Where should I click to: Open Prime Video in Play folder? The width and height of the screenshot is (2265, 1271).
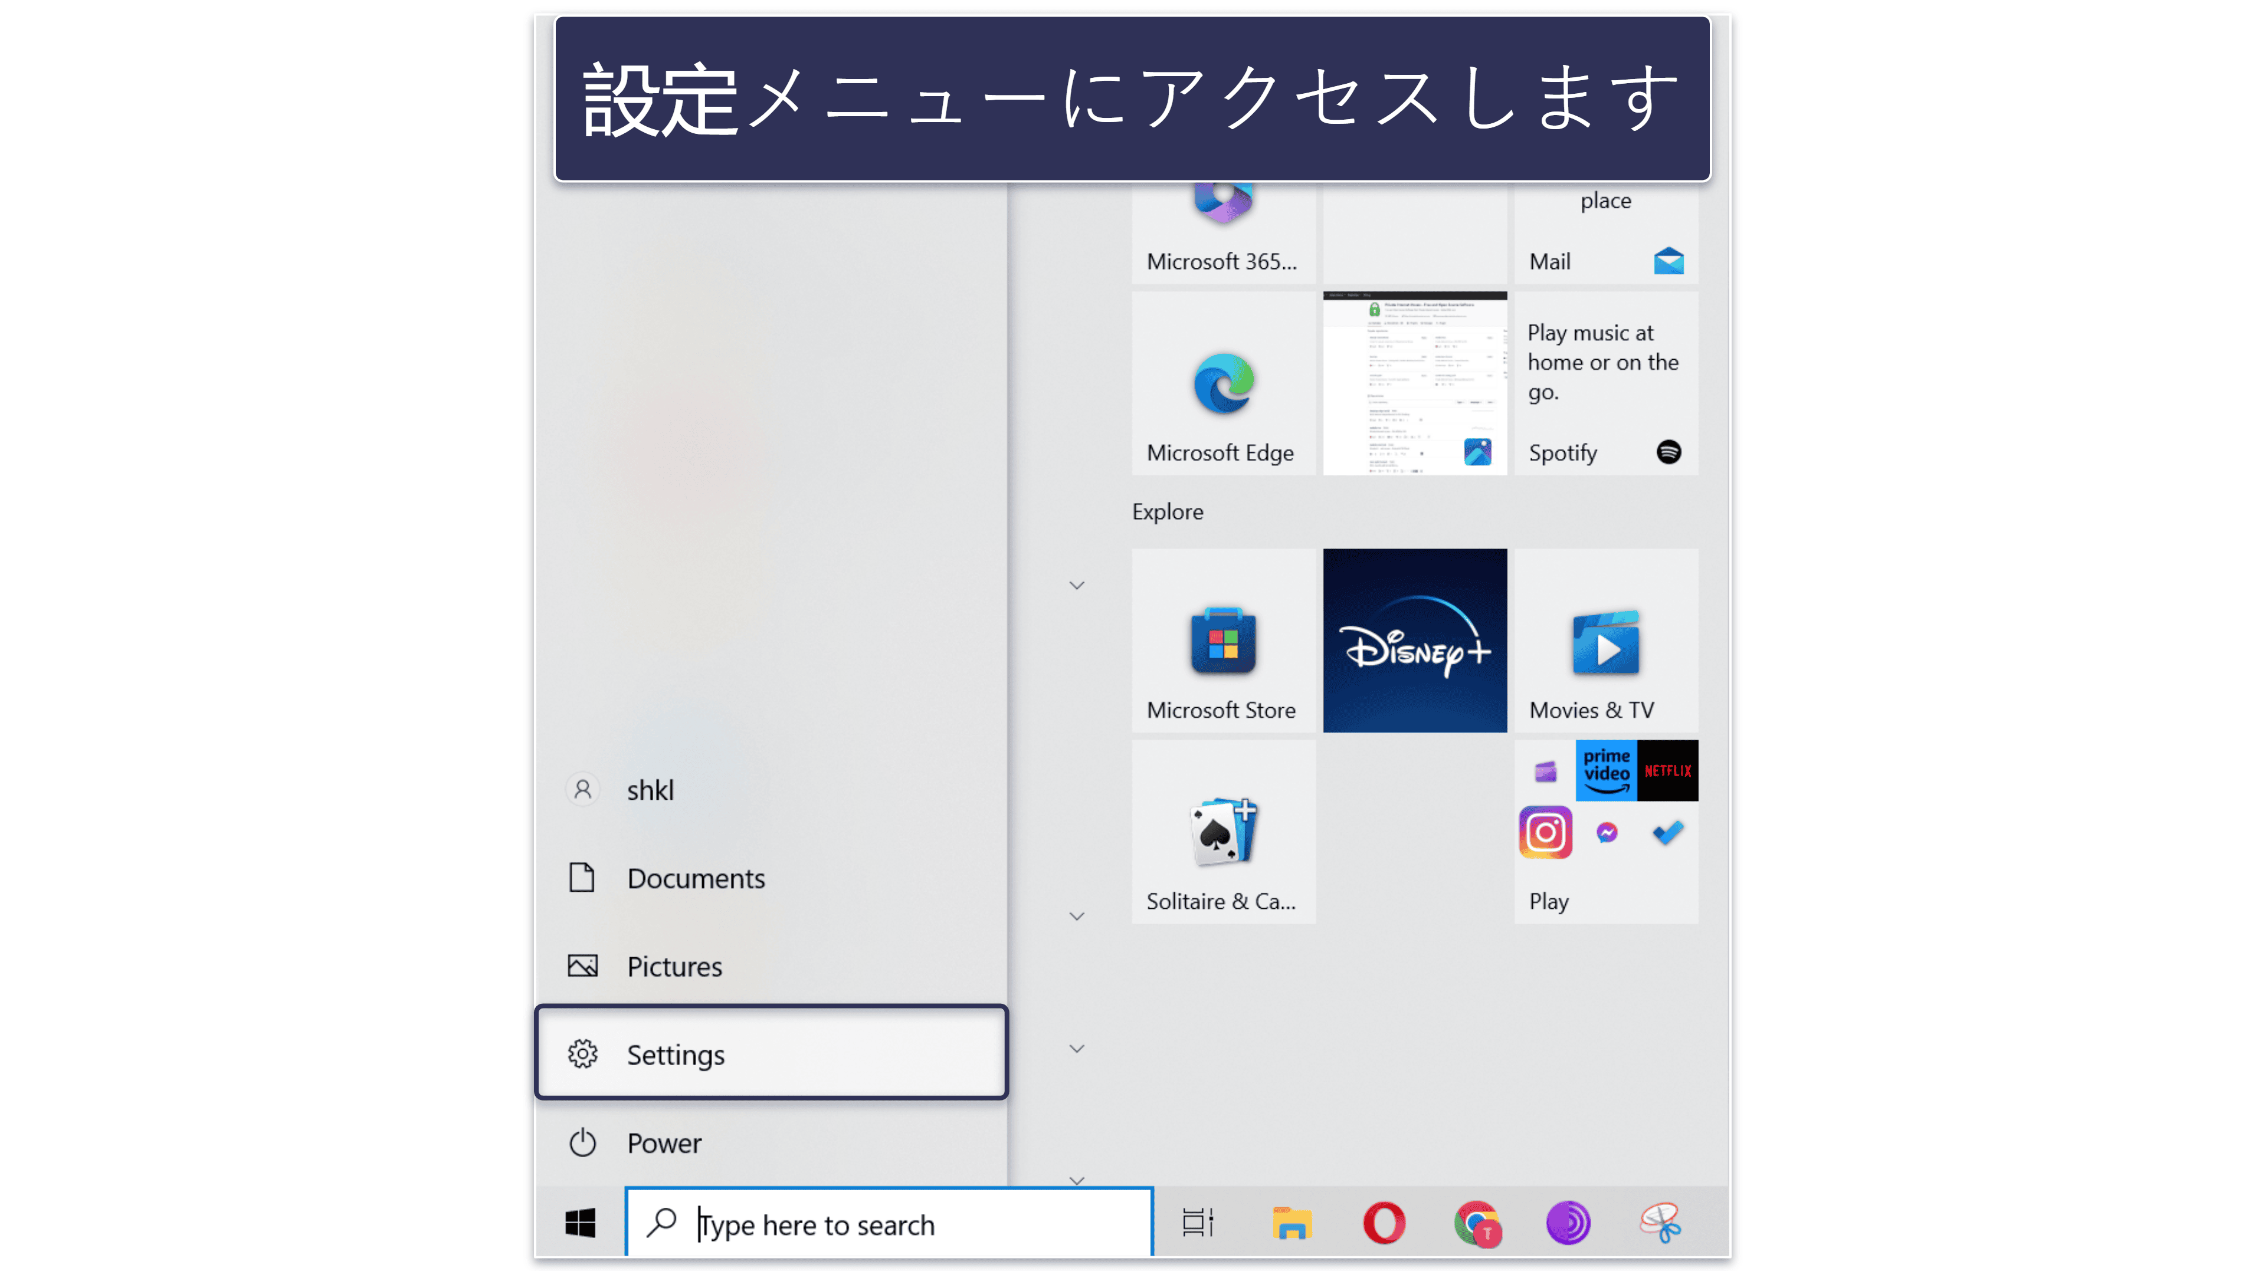1605,770
